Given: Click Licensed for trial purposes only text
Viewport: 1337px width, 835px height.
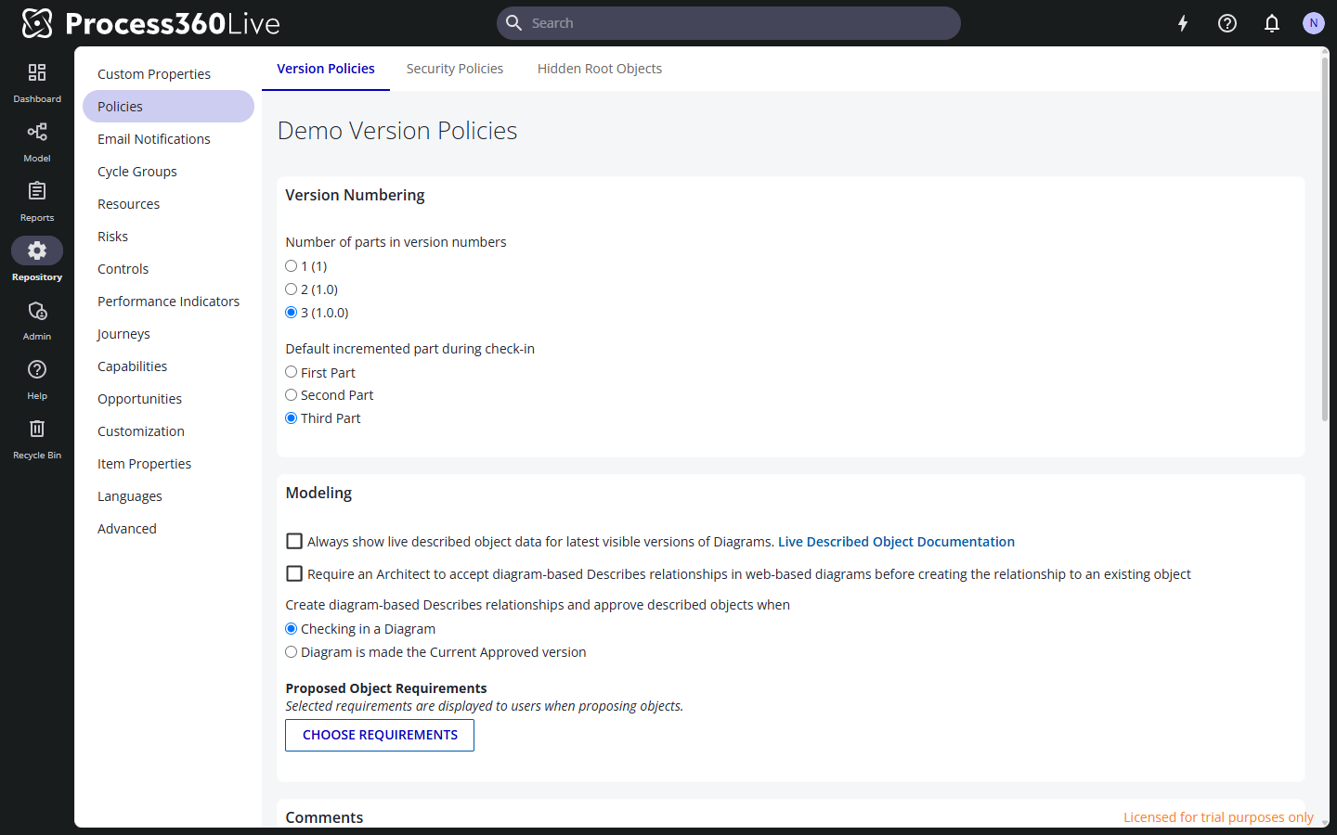Looking at the screenshot, I should [1218, 817].
